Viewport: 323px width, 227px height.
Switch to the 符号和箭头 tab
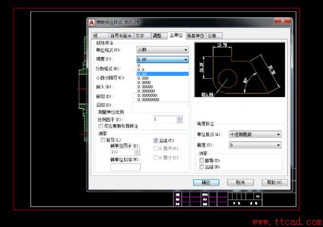coord(121,36)
